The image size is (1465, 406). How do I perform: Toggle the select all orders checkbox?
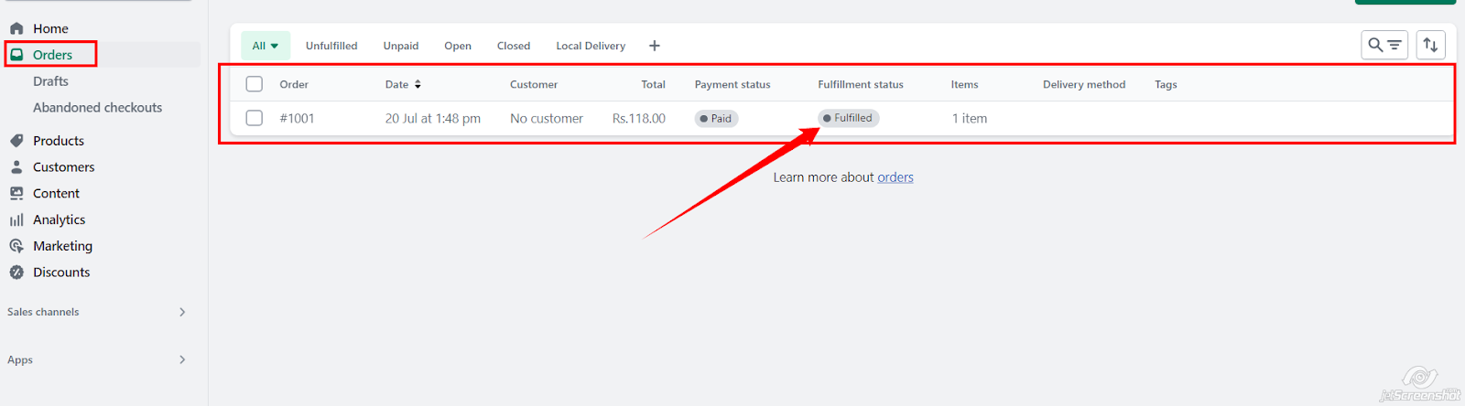(255, 84)
